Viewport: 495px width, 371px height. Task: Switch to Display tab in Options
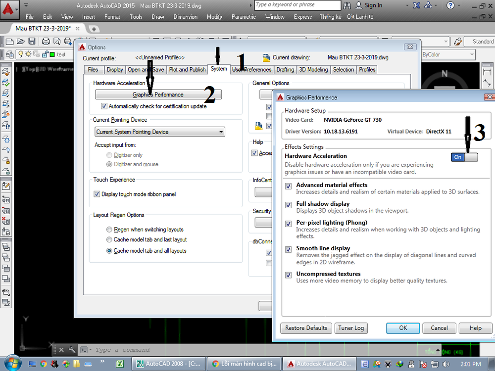point(115,69)
